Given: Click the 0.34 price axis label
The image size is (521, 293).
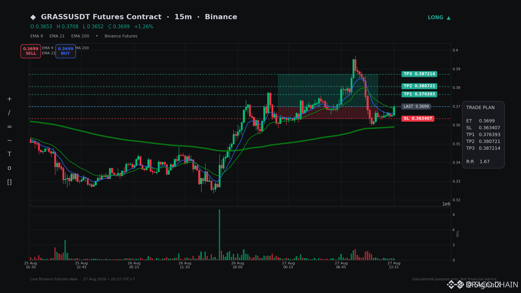Looking at the screenshot, I should 456,163.
